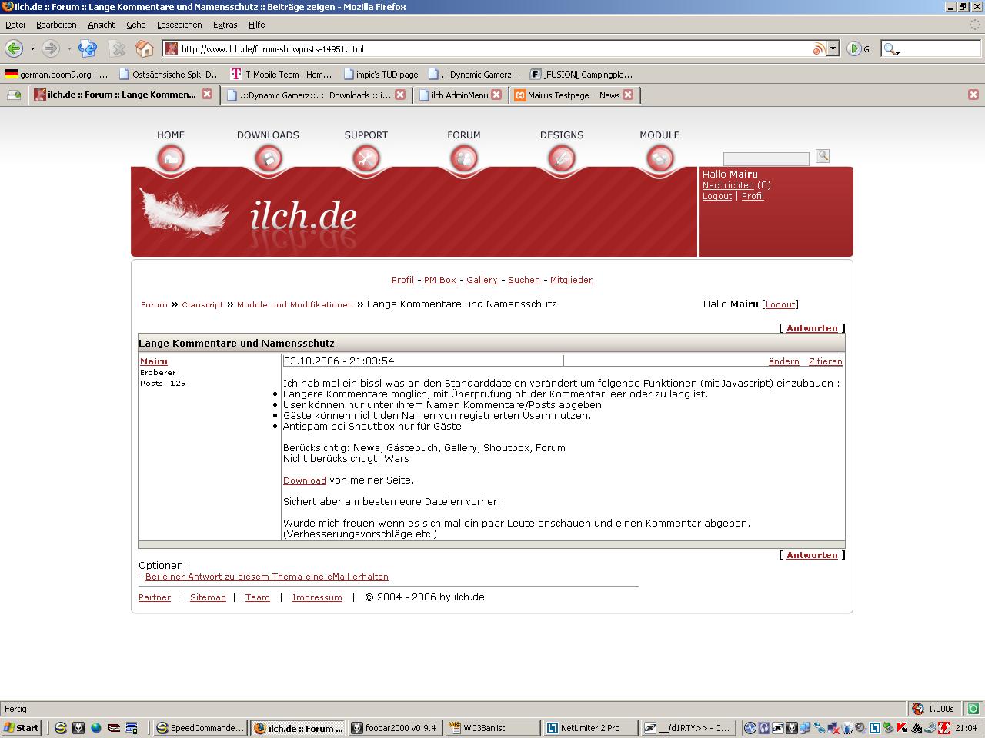
Task: Open the Gallery link
Action: point(482,280)
